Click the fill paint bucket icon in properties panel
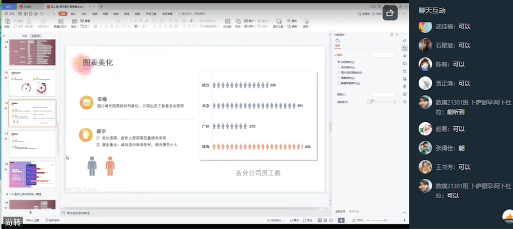513x229 pixels. pyautogui.click(x=338, y=41)
